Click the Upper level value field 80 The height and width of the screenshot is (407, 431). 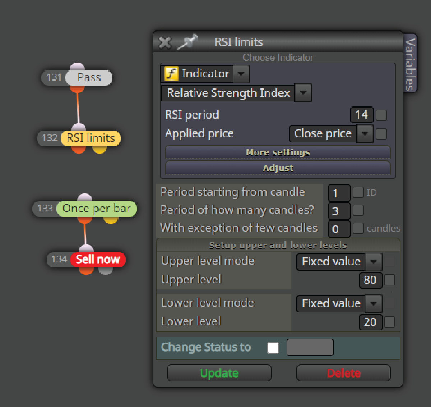coord(370,280)
